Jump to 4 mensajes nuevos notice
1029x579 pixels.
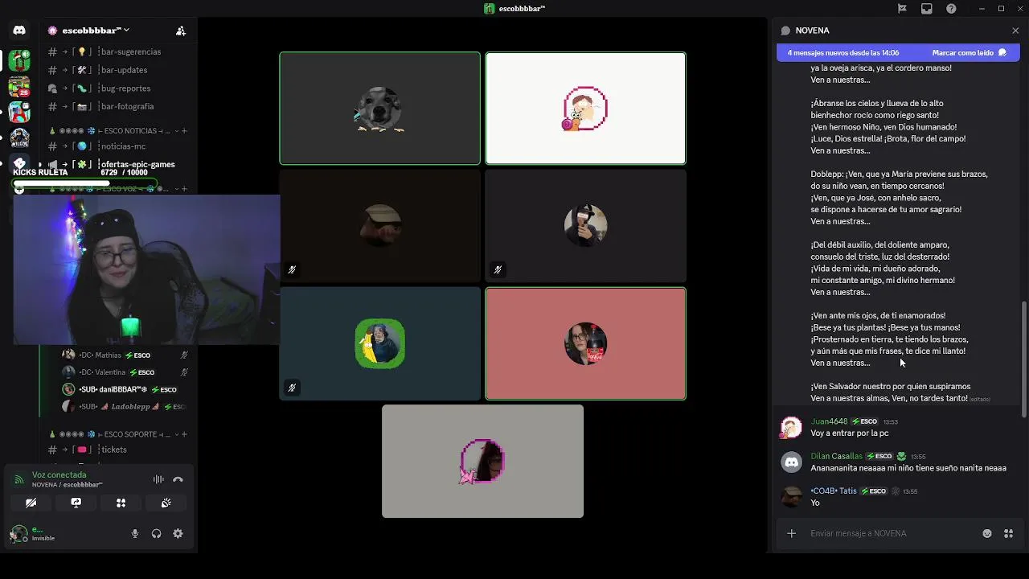[x=843, y=53]
